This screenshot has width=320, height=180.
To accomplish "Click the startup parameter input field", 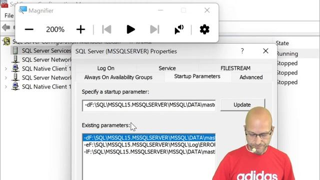I will (149, 105).
